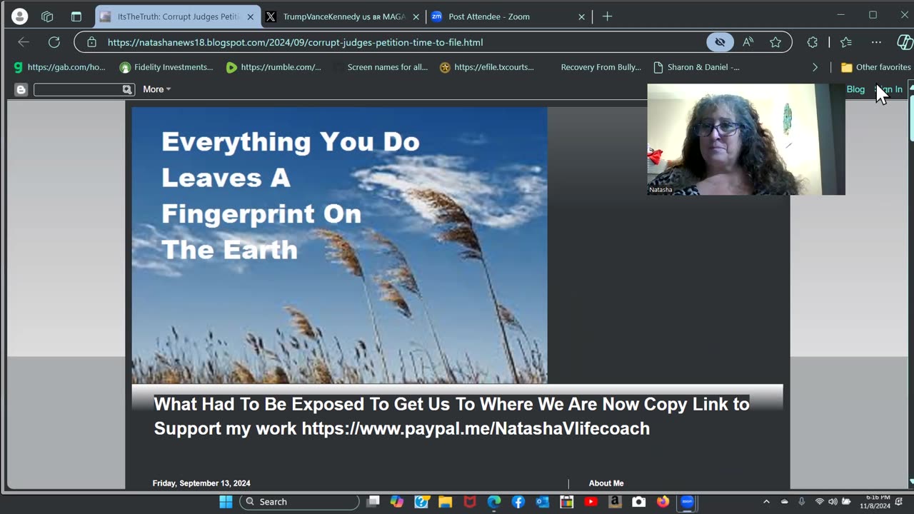This screenshot has width=914, height=514.
Task: Close the Post Attendee - Zoom tab
Action: (581, 16)
